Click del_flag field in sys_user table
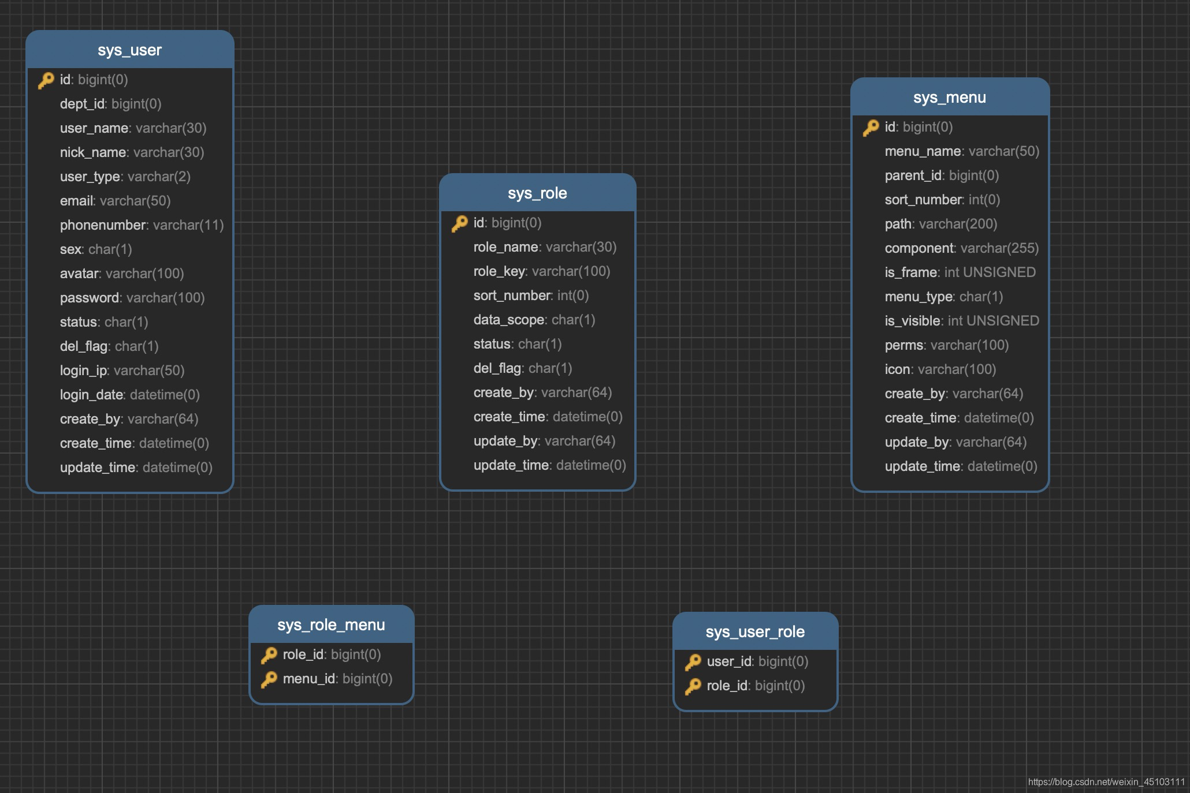Screen dimensions: 1190x793 [109, 346]
